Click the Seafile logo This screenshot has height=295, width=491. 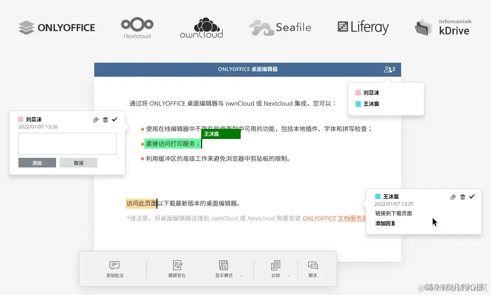click(x=280, y=28)
